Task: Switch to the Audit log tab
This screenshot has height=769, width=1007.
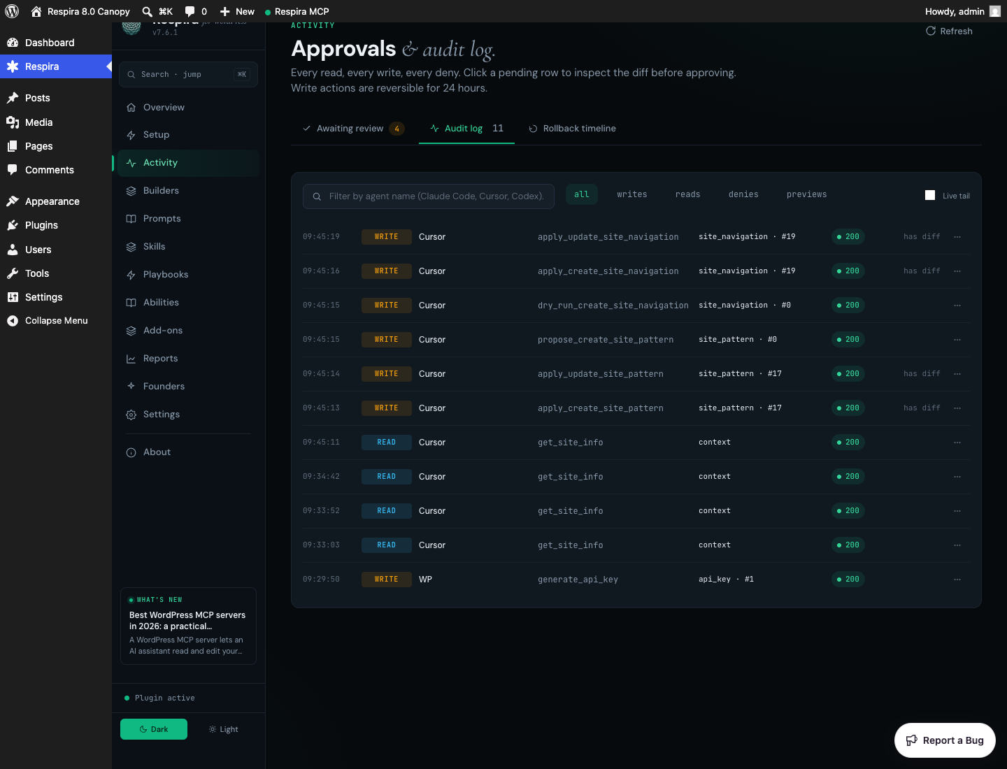Action: [466, 129]
